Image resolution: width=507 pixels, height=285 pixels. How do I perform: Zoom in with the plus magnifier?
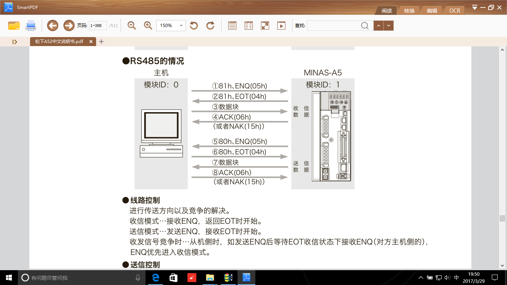[148, 26]
